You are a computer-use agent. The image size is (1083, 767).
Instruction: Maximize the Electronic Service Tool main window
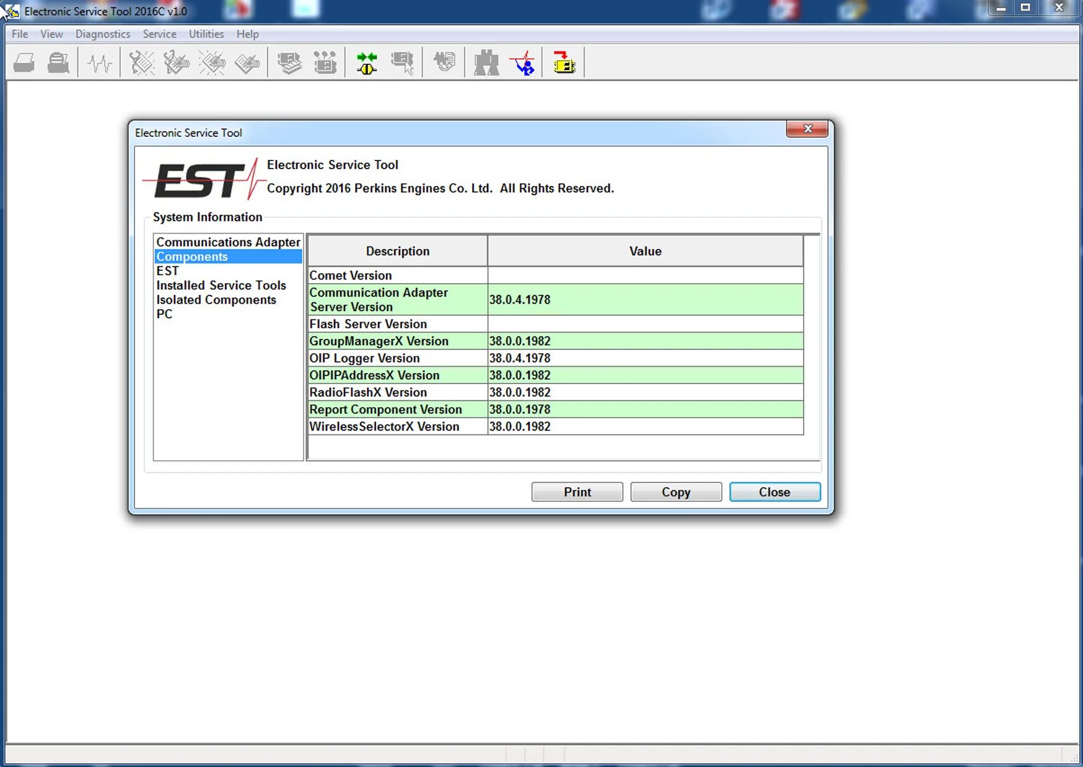[x=1025, y=8]
